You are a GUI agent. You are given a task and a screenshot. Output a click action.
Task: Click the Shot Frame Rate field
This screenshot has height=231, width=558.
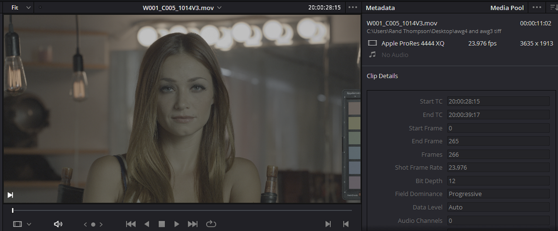(x=498, y=167)
